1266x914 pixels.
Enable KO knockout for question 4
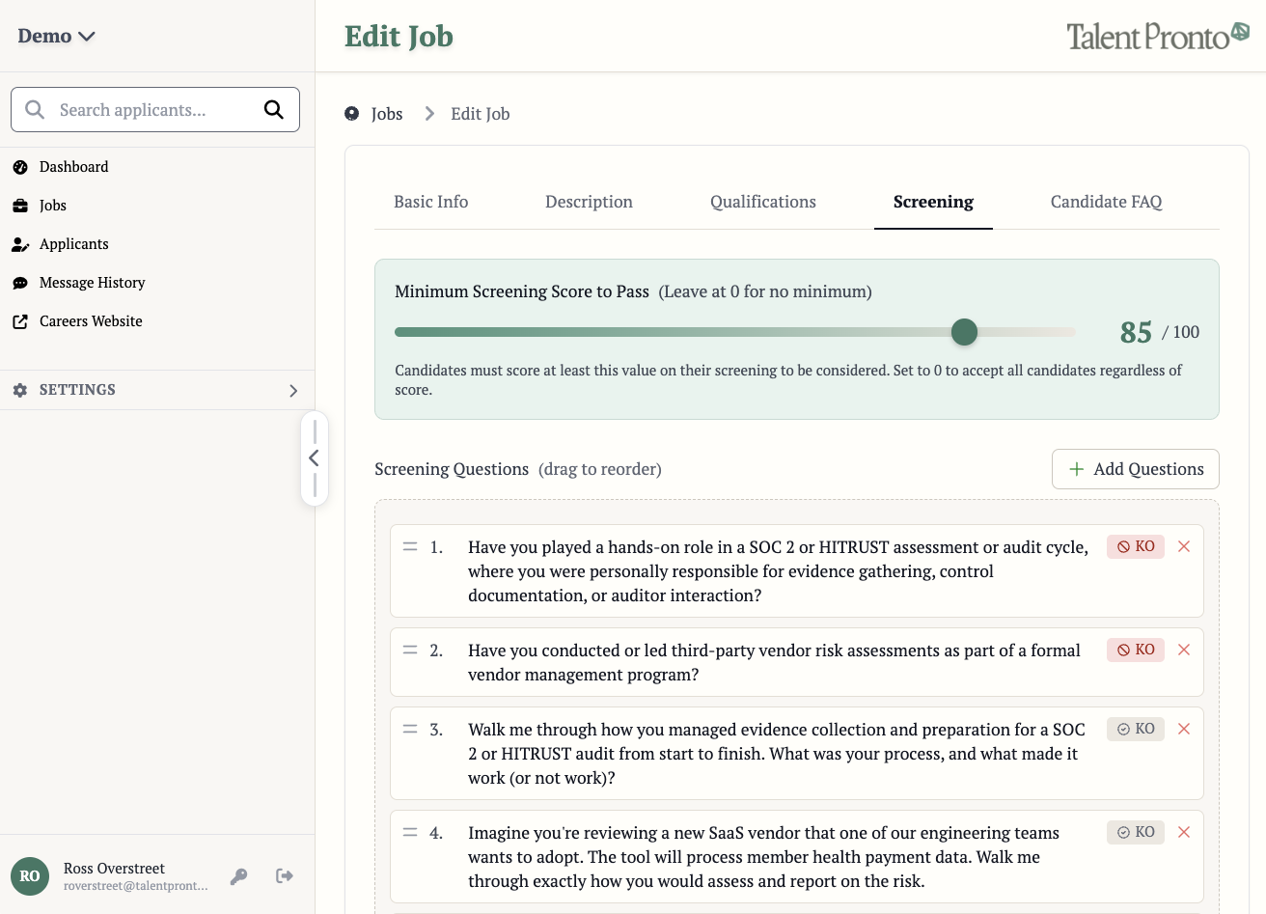coord(1136,832)
